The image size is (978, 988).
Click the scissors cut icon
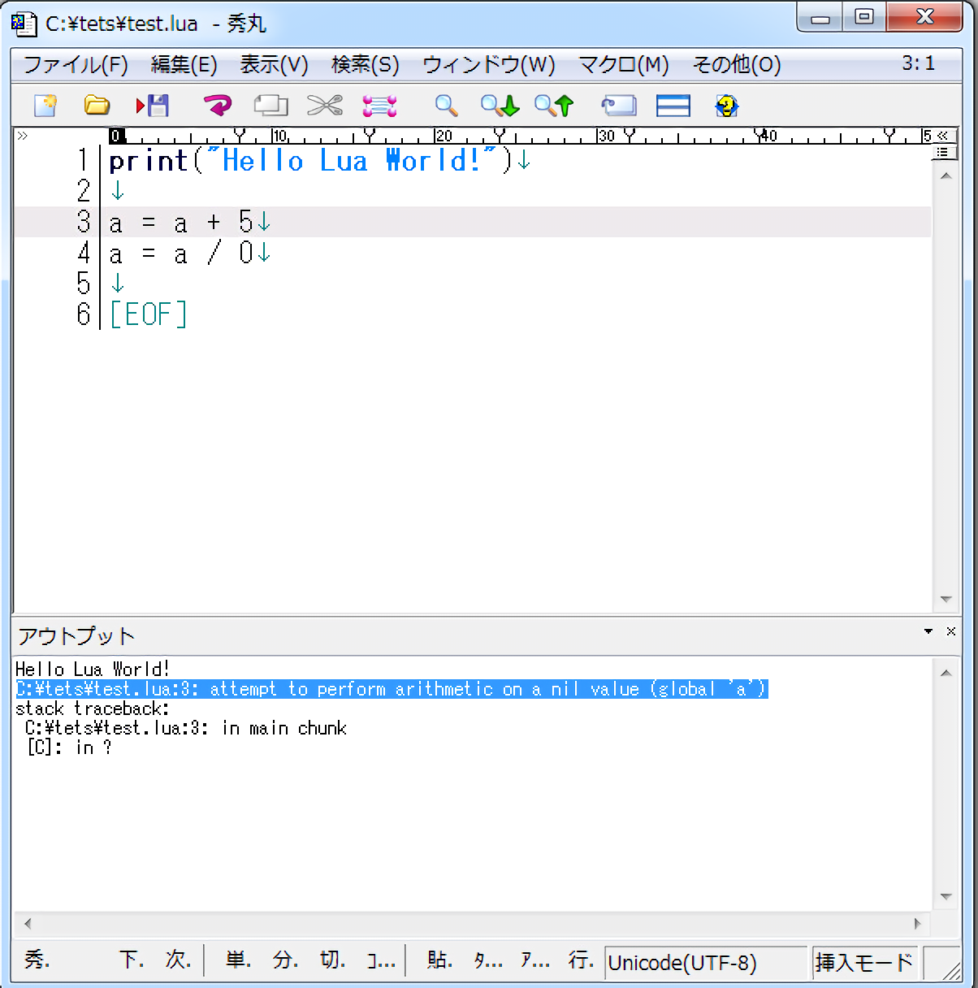(x=324, y=106)
